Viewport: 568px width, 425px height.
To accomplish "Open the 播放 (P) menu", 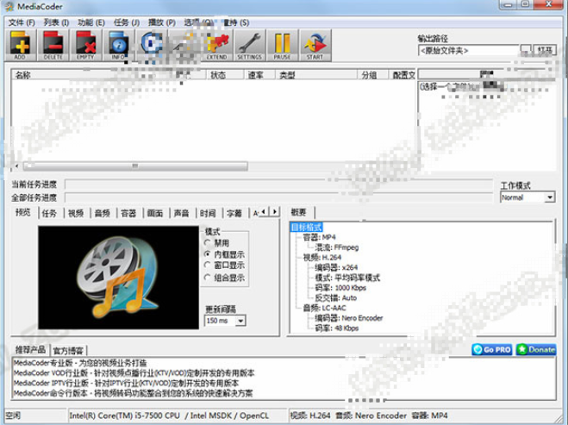I will coord(162,22).
